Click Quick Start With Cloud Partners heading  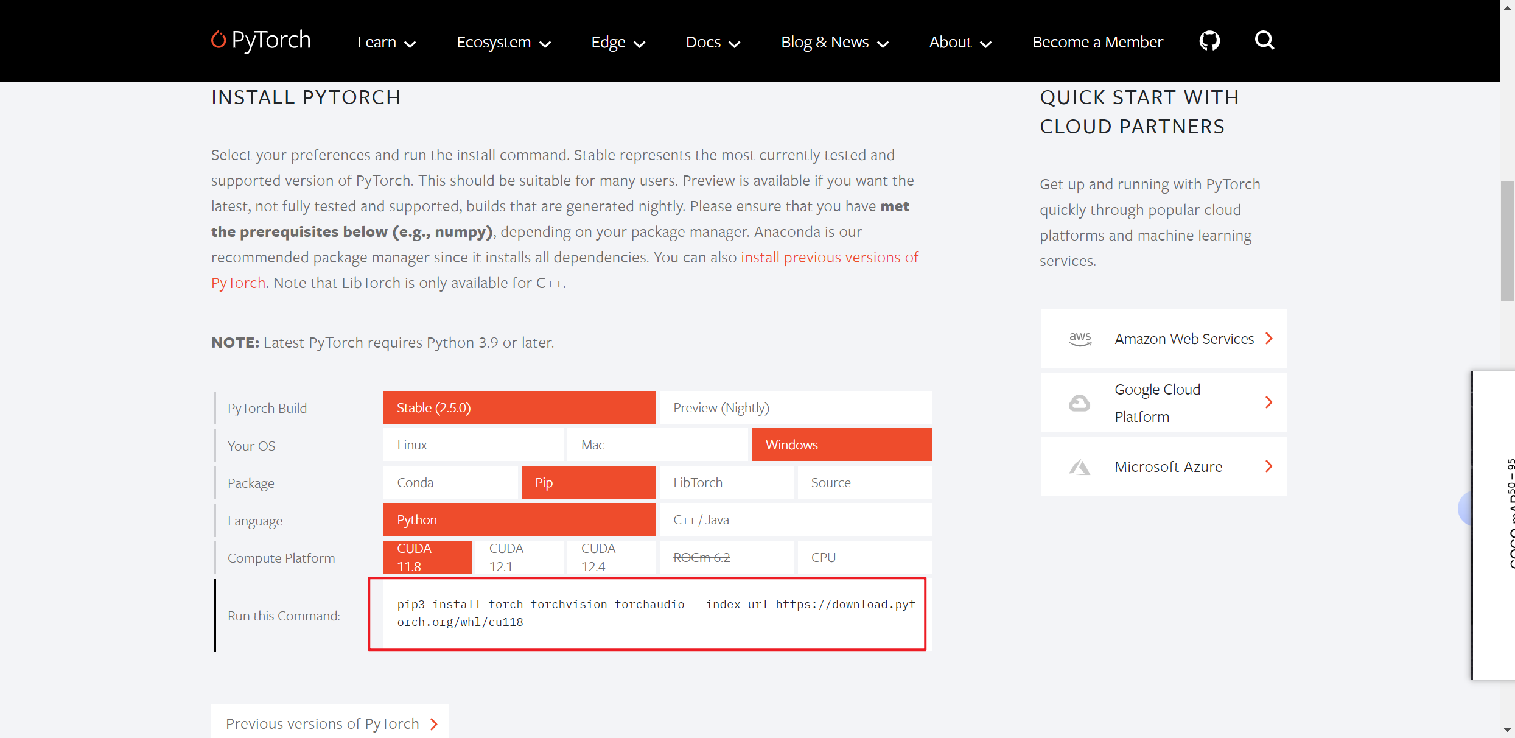(x=1139, y=112)
